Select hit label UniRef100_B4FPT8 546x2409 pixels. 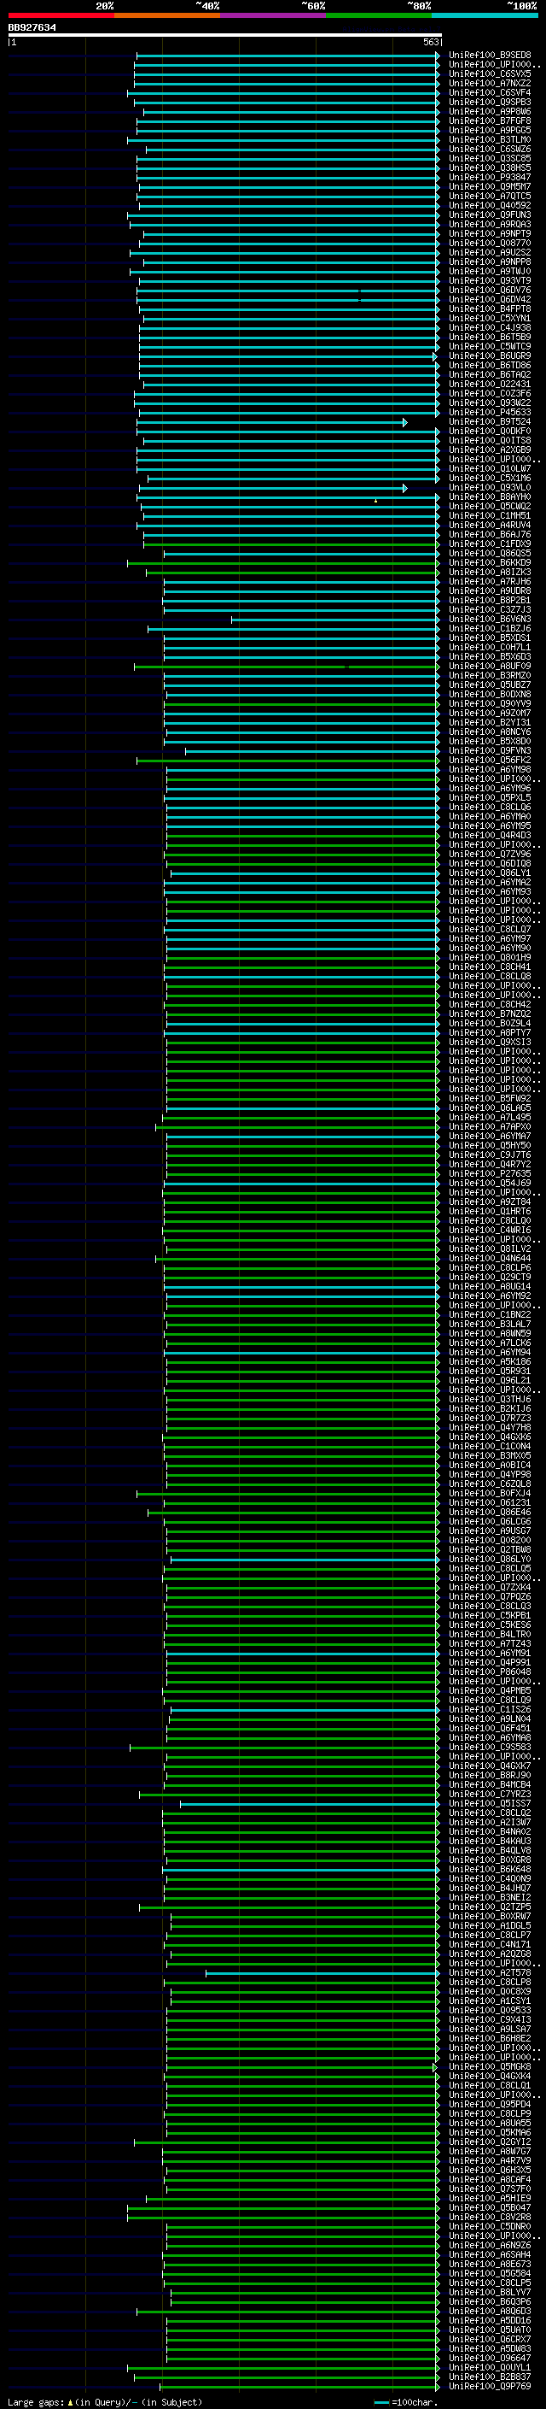489,308
